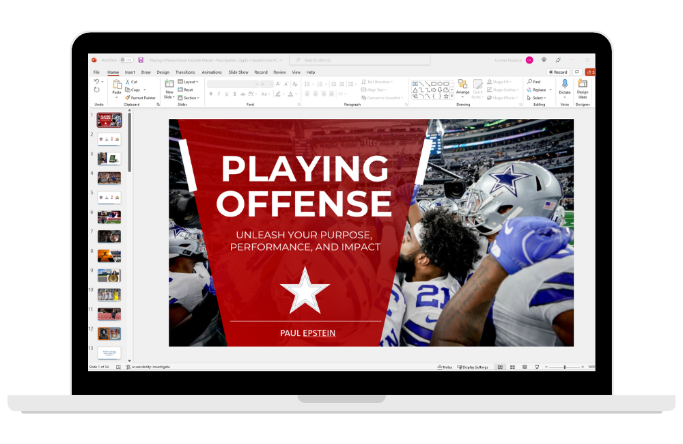Click the Arrange icon in Drawing group
683x444 pixels.
(x=462, y=84)
